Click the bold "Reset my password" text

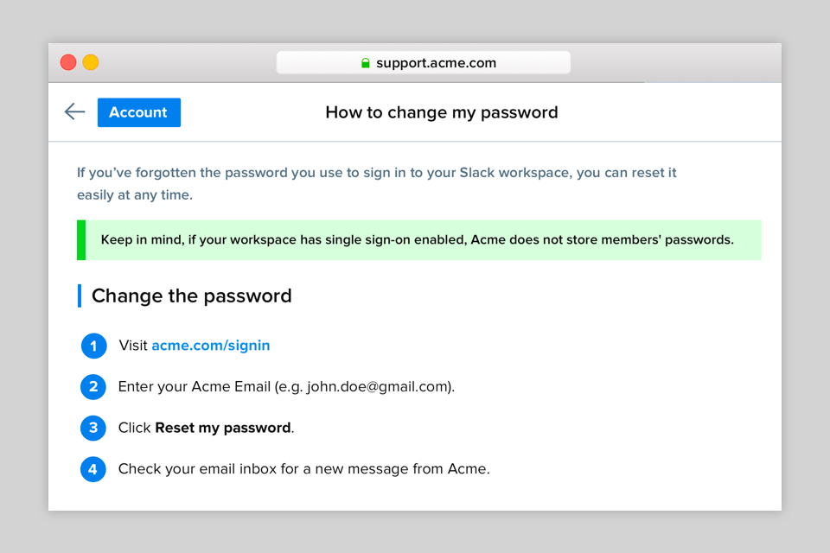click(222, 428)
